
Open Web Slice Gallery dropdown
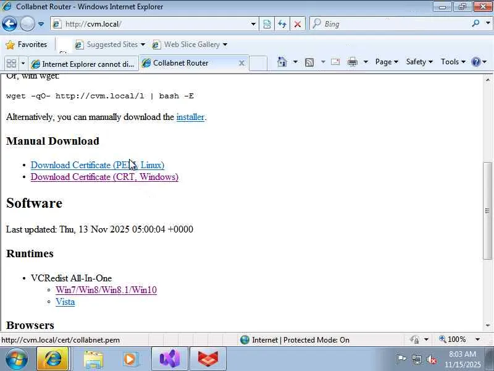pos(190,45)
